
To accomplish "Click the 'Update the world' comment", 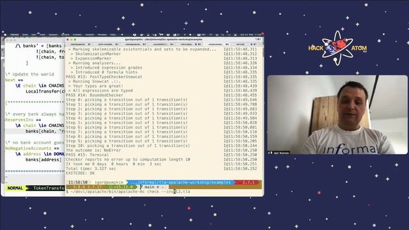I will tap(29, 74).
